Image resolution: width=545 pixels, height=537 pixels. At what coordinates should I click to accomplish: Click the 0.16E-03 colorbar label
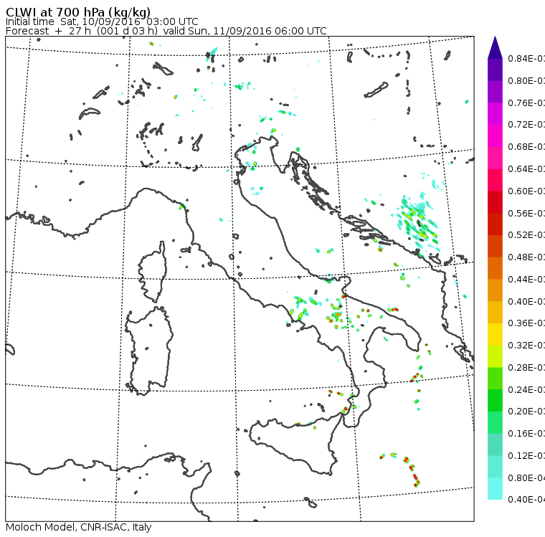point(526,434)
